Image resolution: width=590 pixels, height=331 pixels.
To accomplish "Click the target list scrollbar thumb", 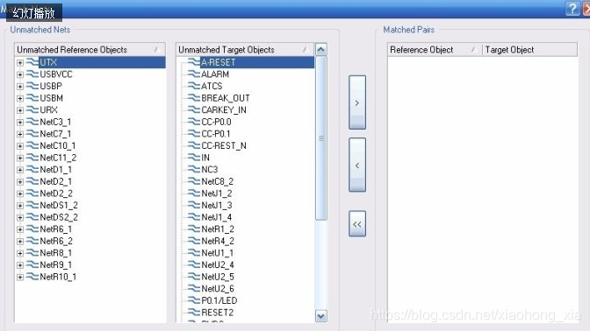I will coord(321,138).
